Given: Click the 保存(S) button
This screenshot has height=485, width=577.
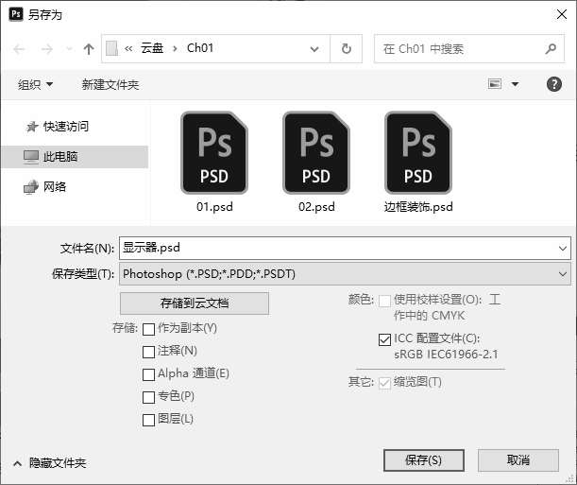Looking at the screenshot, I should coord(424,460).
